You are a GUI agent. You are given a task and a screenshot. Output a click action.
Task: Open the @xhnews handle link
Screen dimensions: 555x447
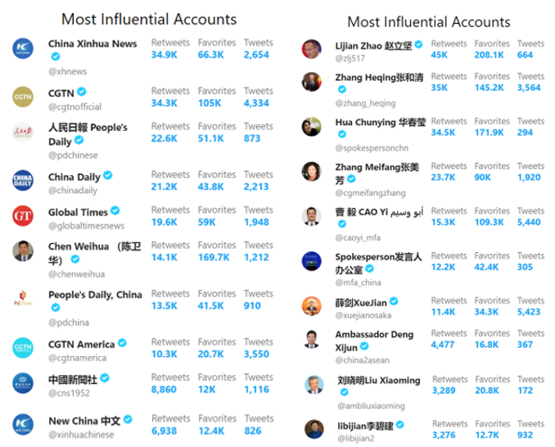point(68,71)
